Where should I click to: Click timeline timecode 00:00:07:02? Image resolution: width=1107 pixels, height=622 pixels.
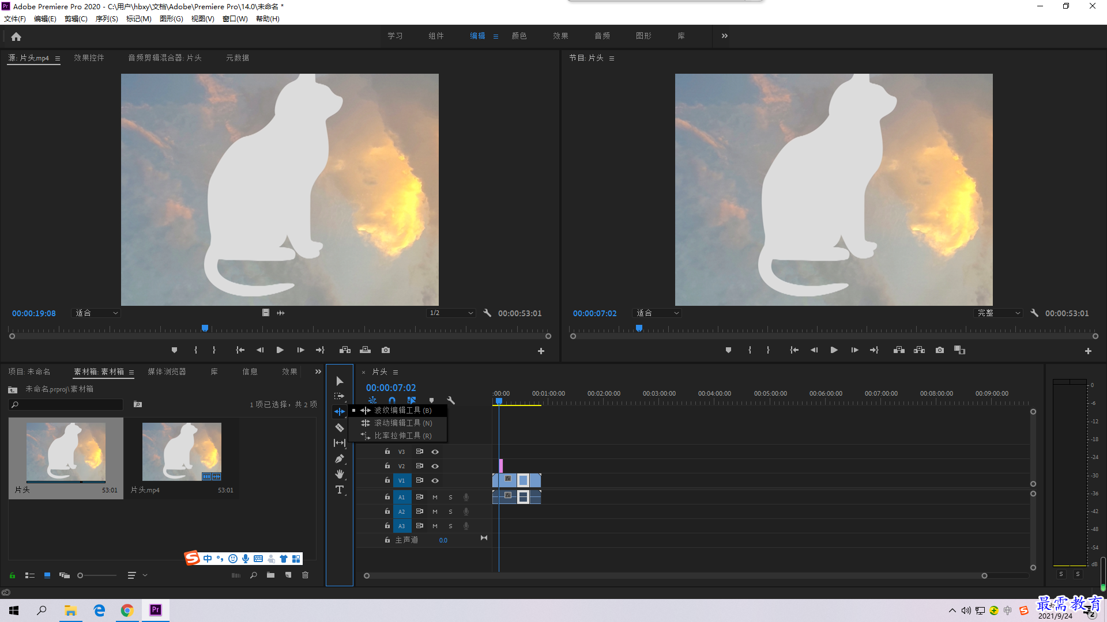(391, 388)
